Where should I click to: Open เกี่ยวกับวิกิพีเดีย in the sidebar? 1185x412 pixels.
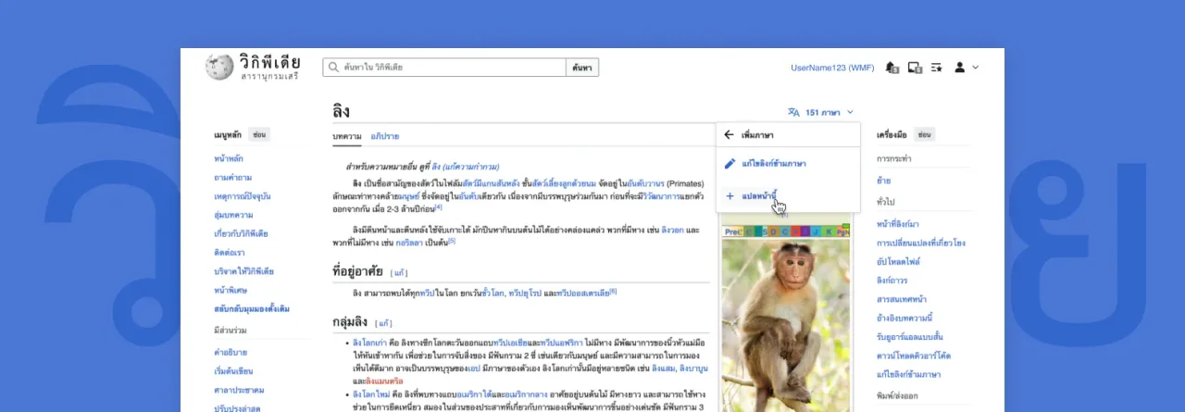click(241, 233)
